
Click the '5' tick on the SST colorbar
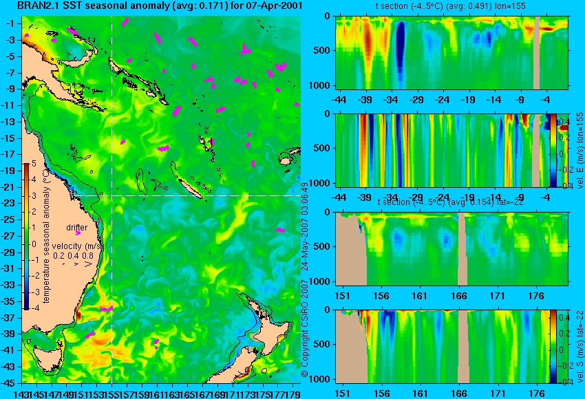34,163
